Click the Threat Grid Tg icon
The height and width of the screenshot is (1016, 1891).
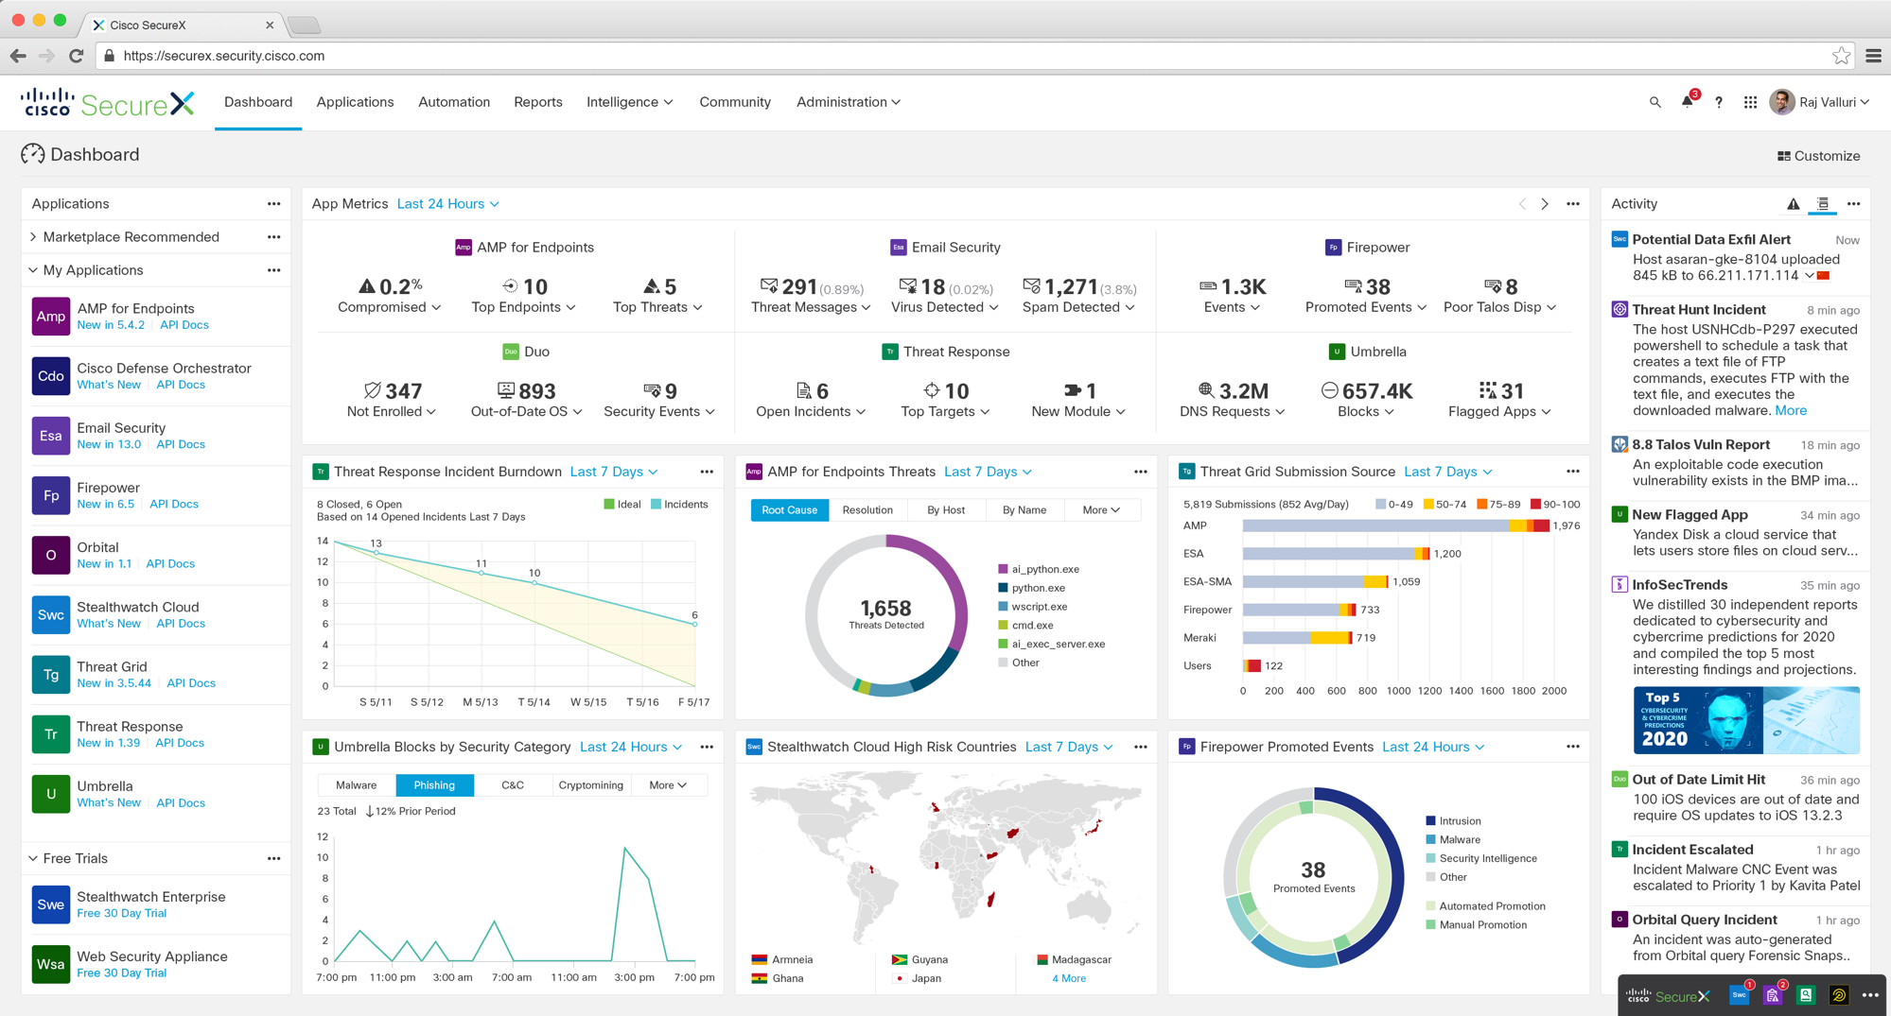pyautogui.click(x=50, y=675)
